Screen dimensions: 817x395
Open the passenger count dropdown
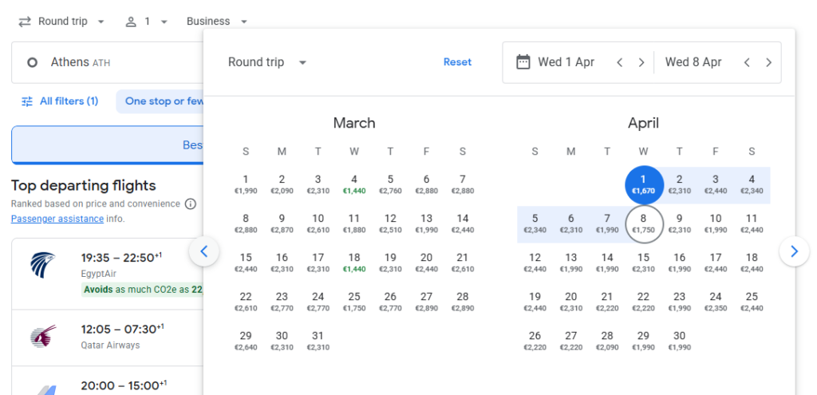pyautogui.click(x=147, y=22)
